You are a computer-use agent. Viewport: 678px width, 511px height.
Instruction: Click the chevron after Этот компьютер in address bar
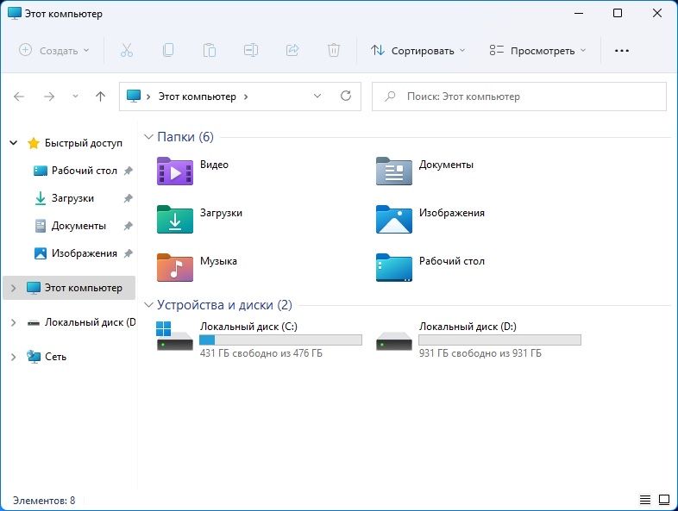click(246, 97)
